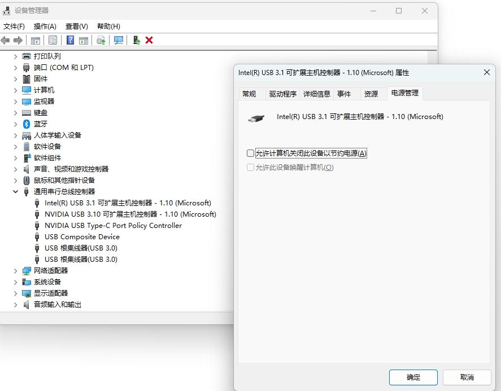Click the 鼠标和其他指针设备 mouse icon
The width and height of the screenshot is (501, 391).
pos(27,181)
